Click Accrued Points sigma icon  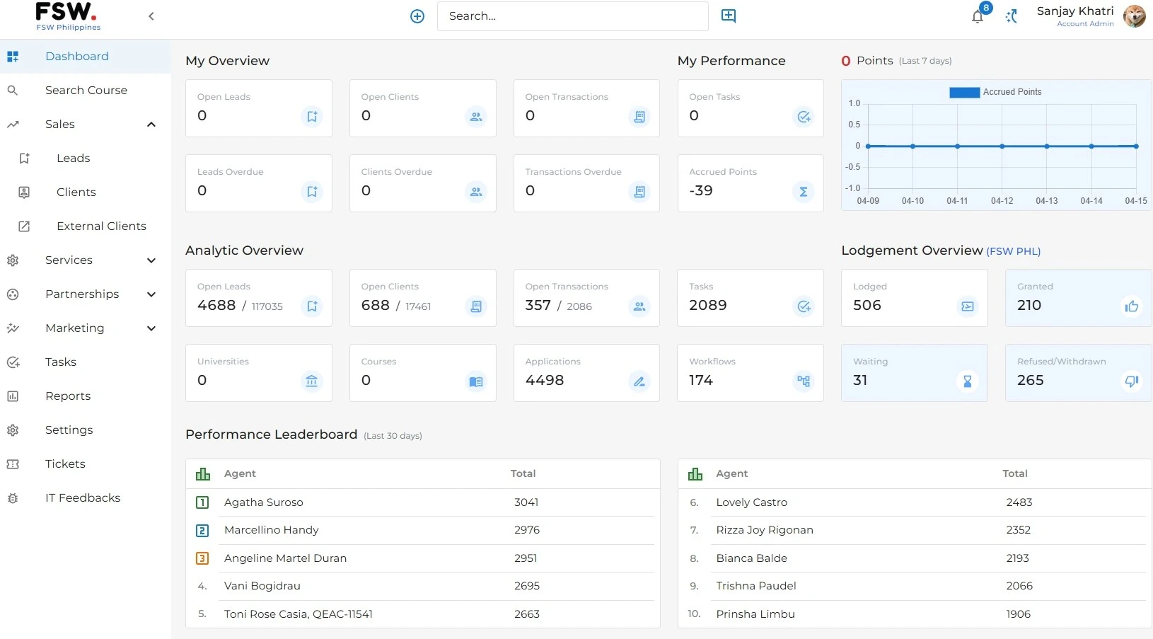pyautogui.click(x=804, y=192)
